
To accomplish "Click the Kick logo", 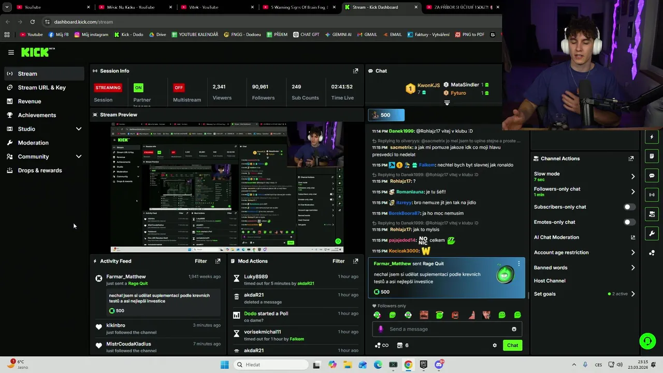I will coord(37,52).
